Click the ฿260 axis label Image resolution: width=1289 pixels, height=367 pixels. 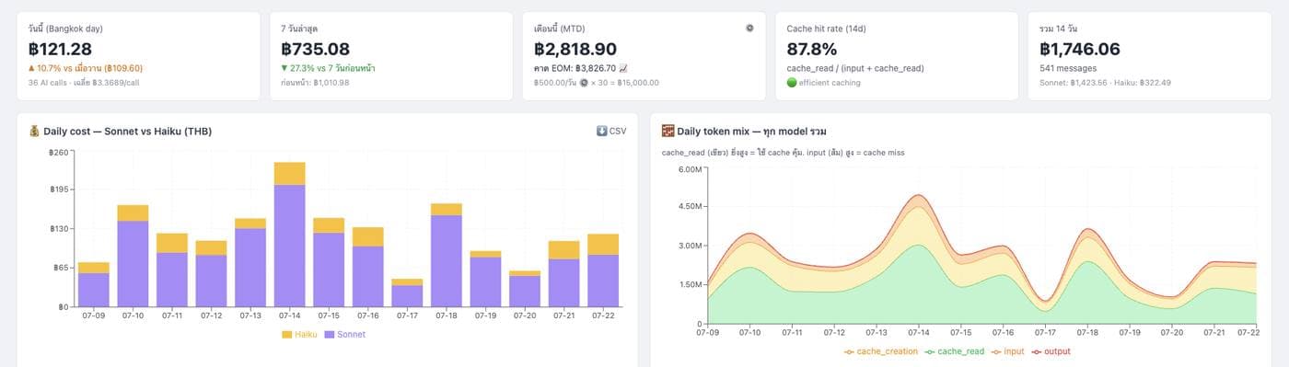(x=59, y=152)
